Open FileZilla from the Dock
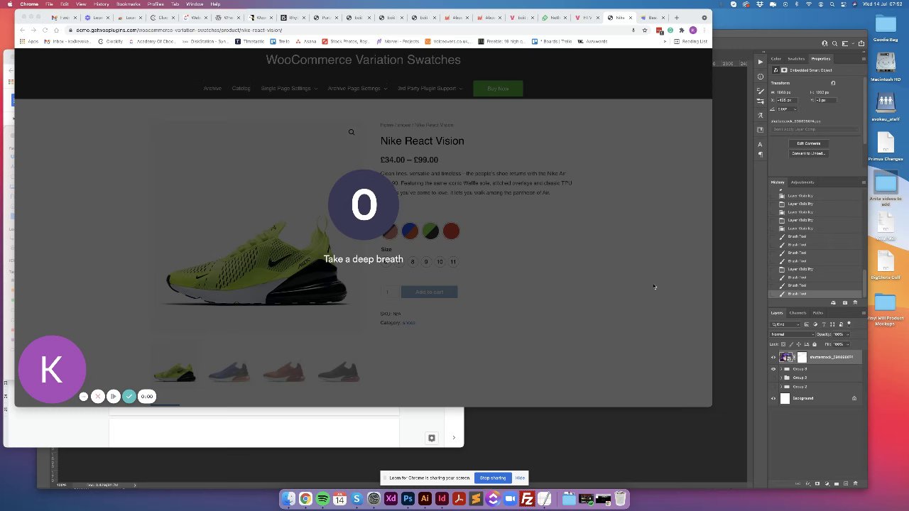This screenshot has width=909, height=511. pyautogui.click(x=527, y=500)
